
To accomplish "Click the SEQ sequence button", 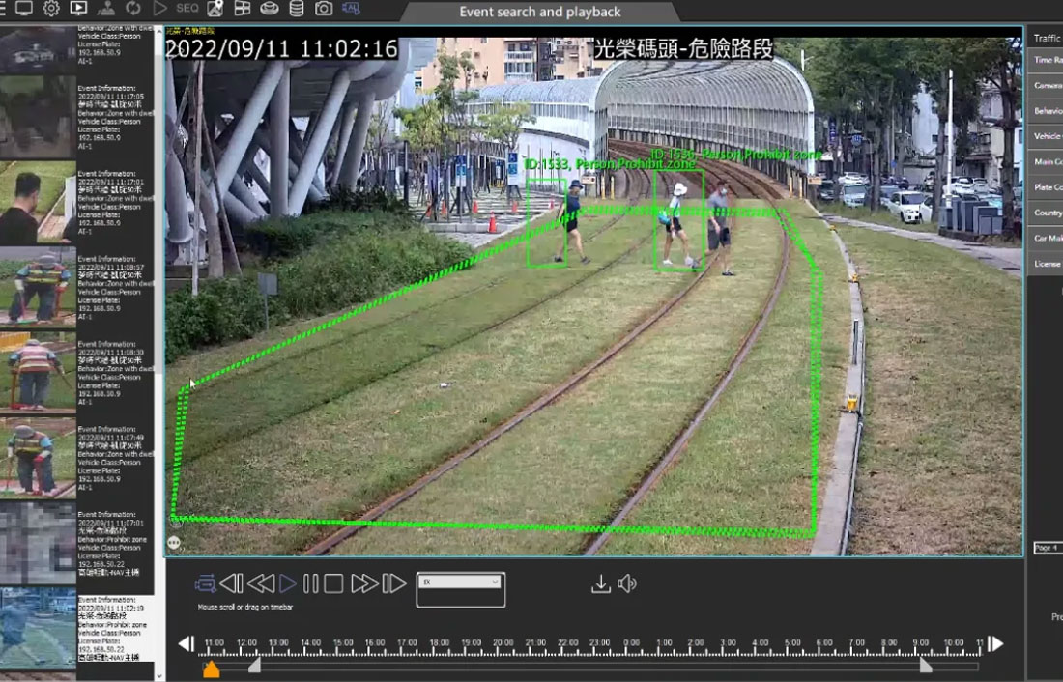I will pyautogui.click(x=187, y=9).
